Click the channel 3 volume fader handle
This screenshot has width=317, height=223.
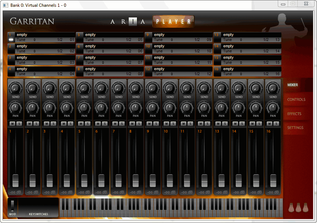[50, 181]
